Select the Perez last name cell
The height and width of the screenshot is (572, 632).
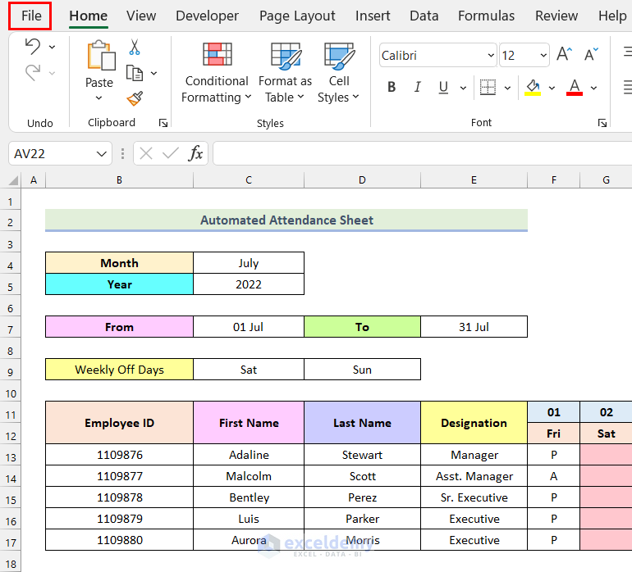362,497
